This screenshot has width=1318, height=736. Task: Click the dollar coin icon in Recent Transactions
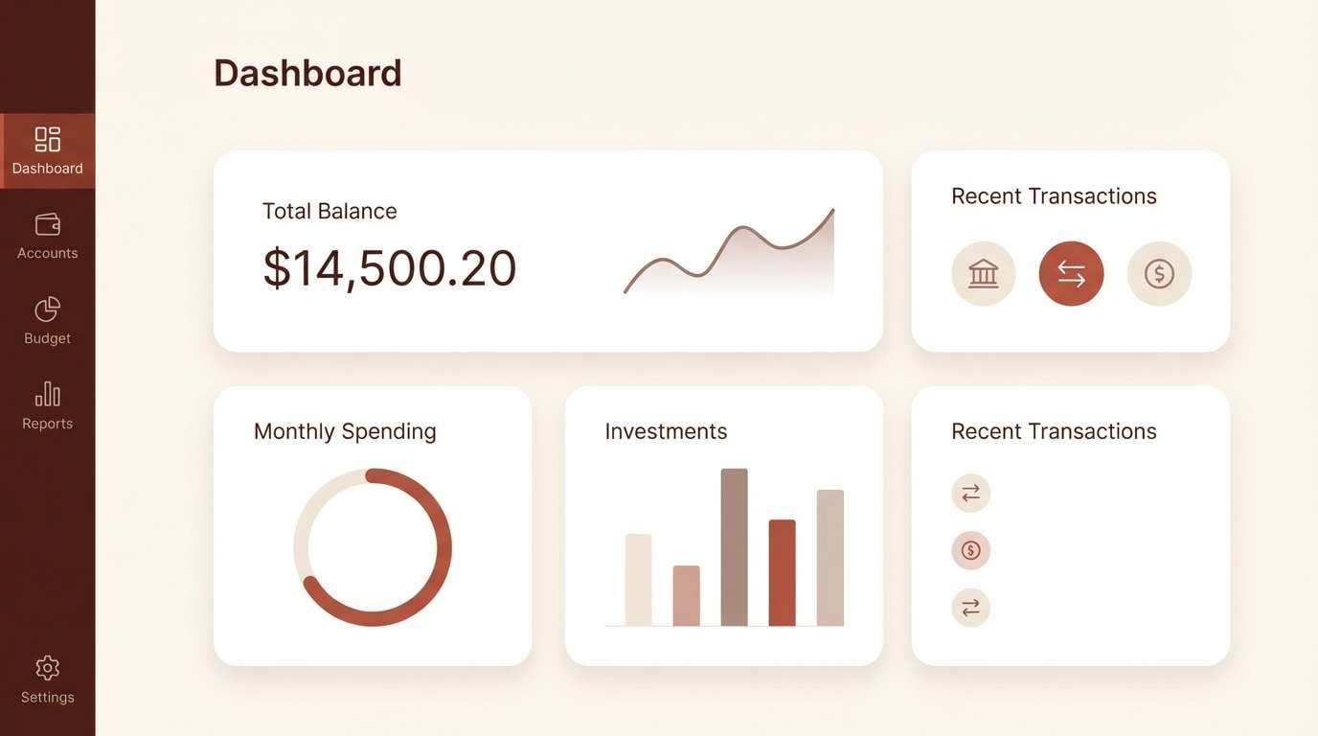(x=1159, y=273)
